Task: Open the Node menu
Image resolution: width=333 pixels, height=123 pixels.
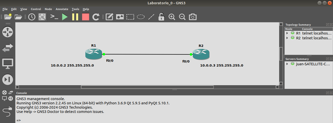Action: pyautogui.click(x=48, y=9)
